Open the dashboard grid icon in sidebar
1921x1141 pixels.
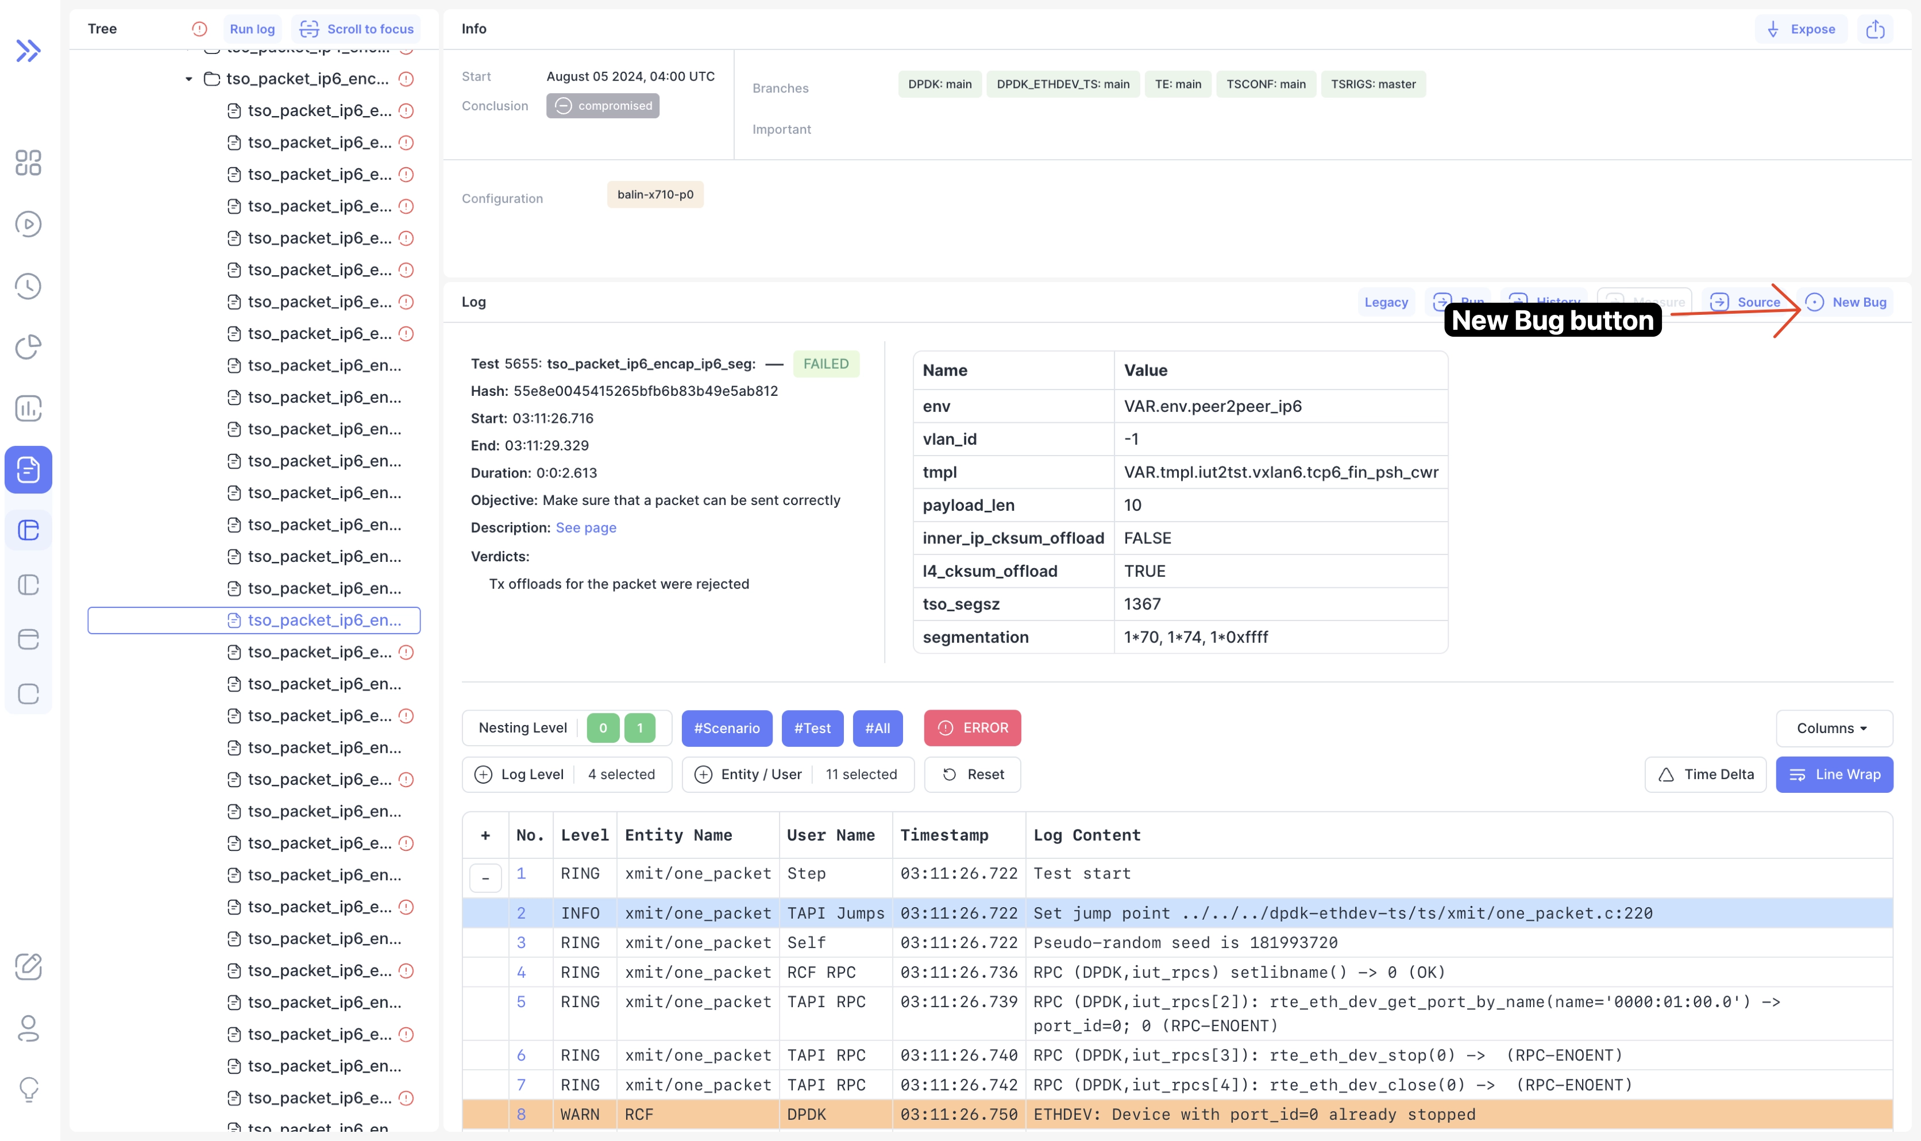coord(29,162)
